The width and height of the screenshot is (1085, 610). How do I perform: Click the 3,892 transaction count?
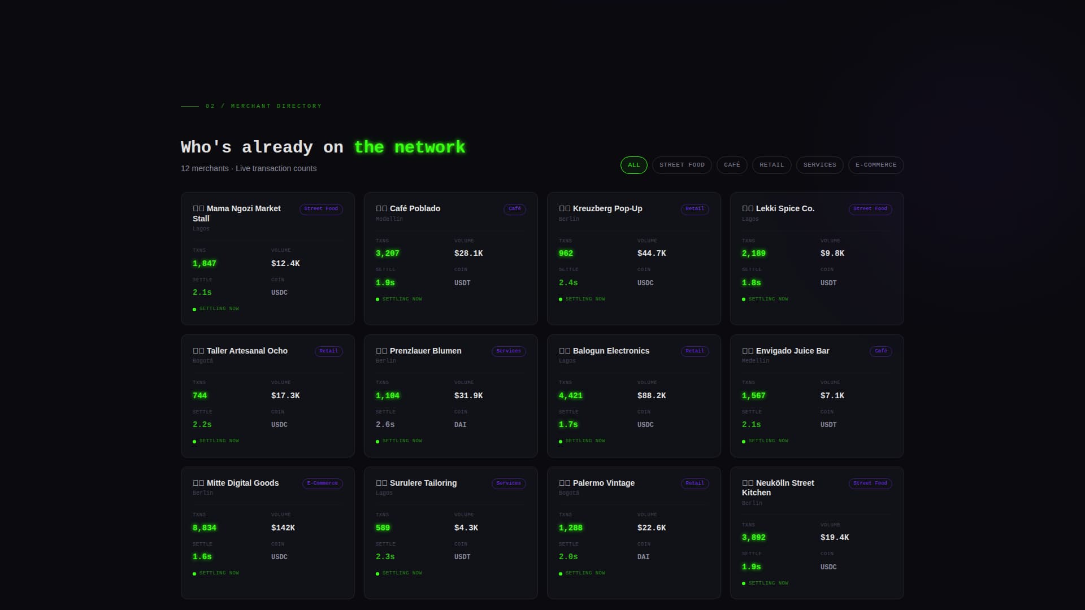pyautogui.click(x=754, y=538)
